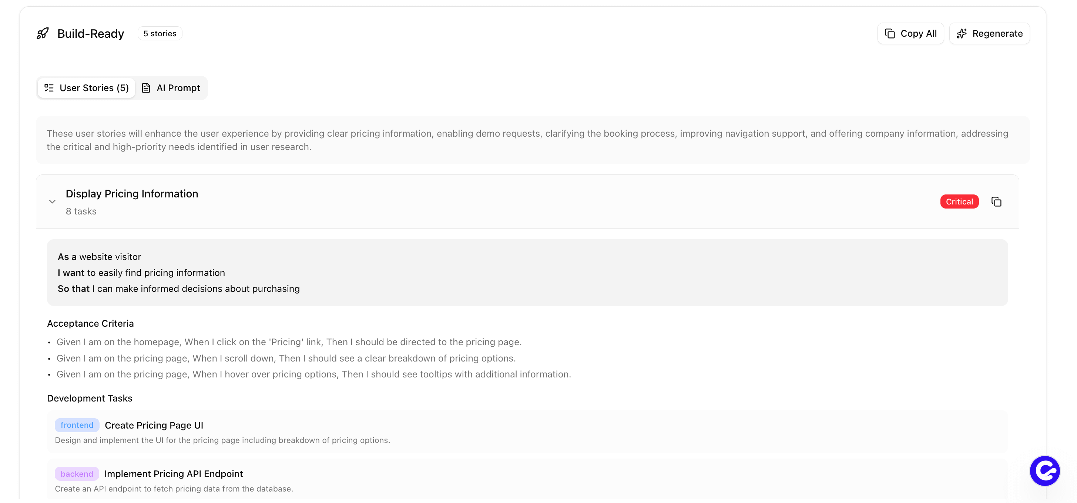Click the 5 stories count badge

(160, 33)
